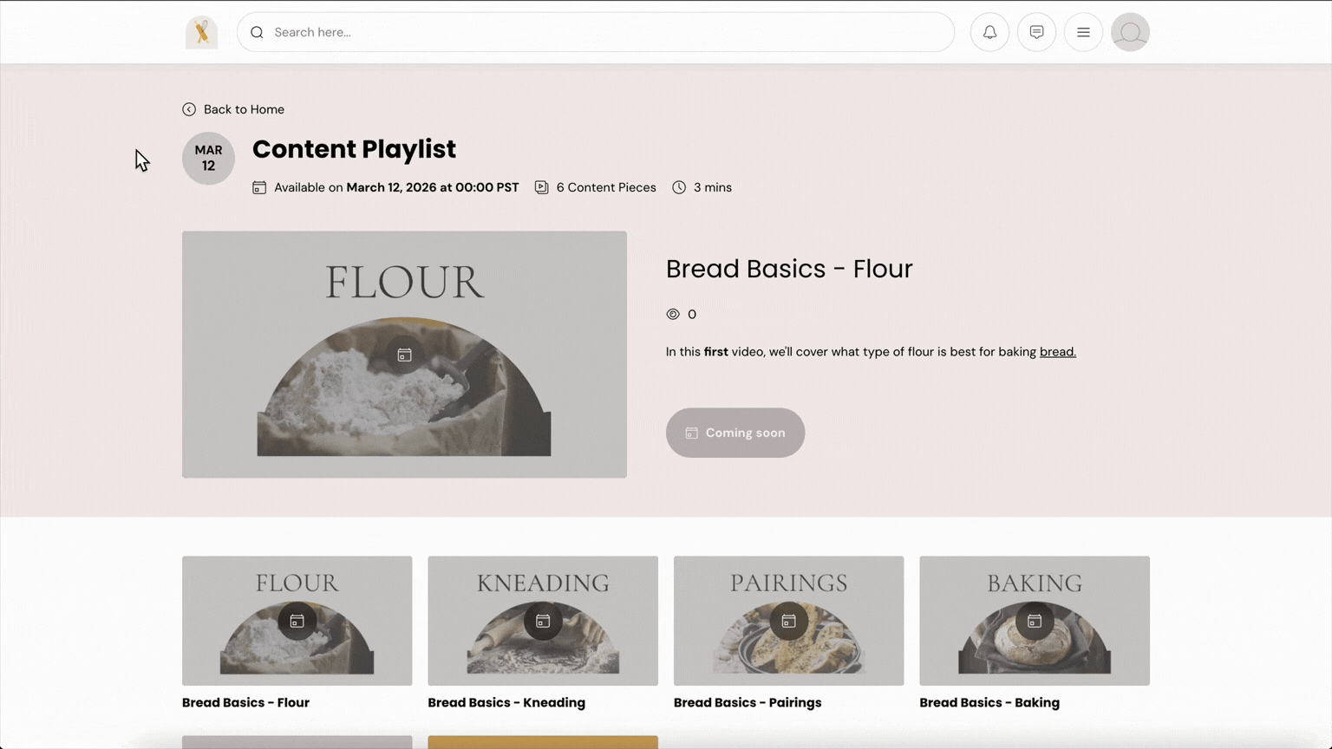1332x749 pixels.
Task: Open the messages chat icon
Action: pos(1036,32)
